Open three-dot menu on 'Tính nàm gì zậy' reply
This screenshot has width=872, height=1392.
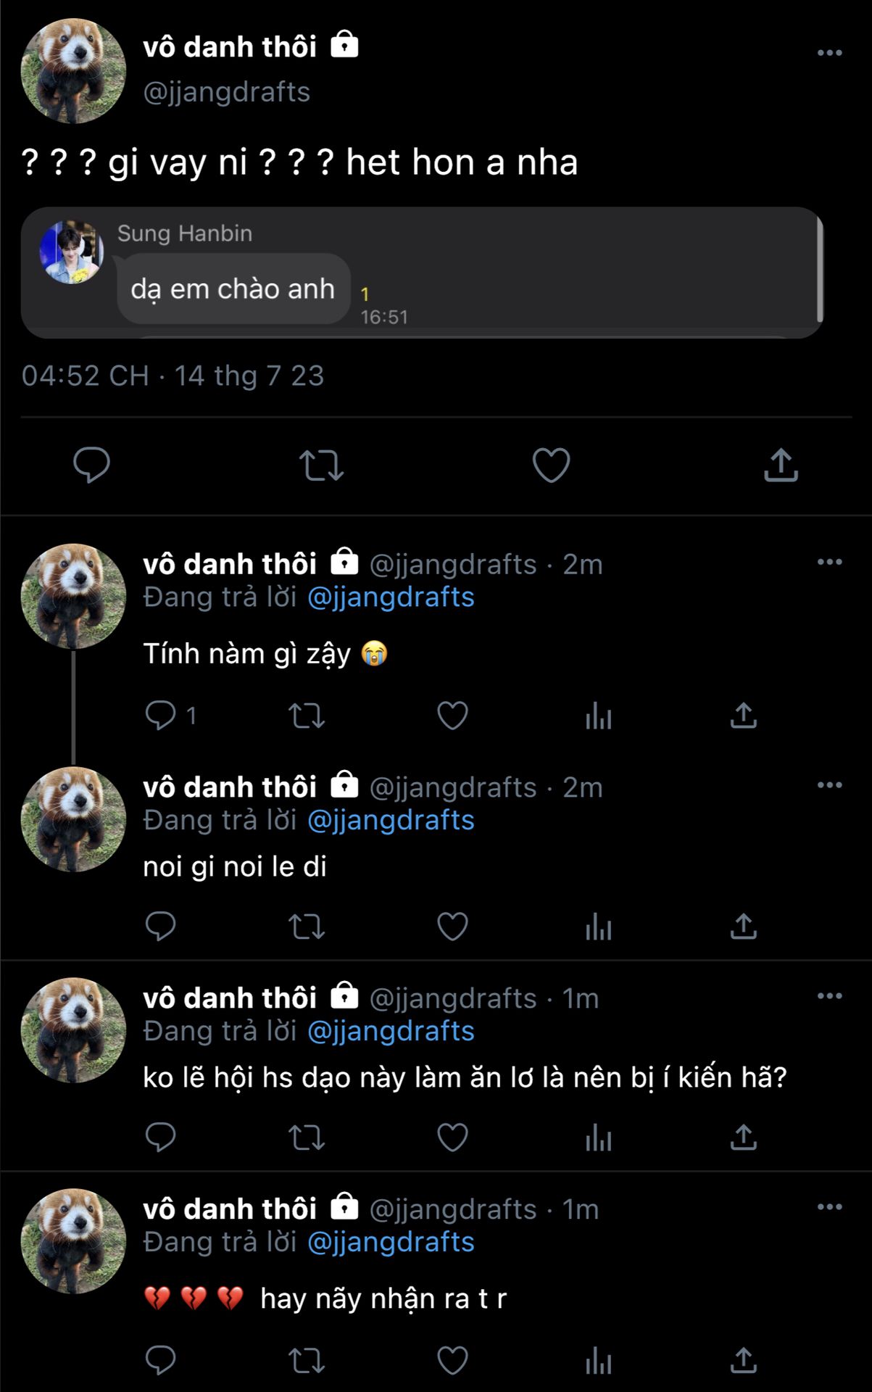pyautogui.click(x=829, y=562)
